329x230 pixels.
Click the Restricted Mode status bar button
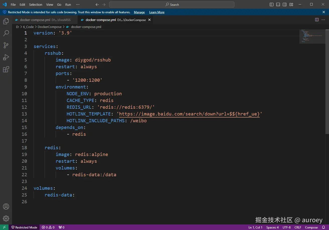[x=24, y=227]
